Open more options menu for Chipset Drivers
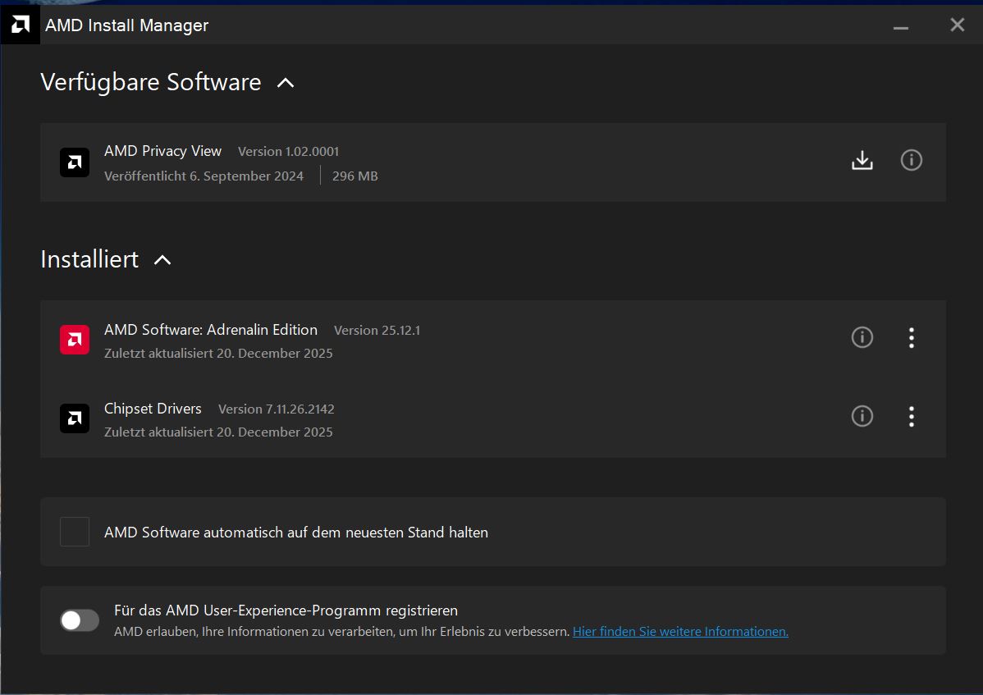Viewport: 983px width, 695px height. 911,416
